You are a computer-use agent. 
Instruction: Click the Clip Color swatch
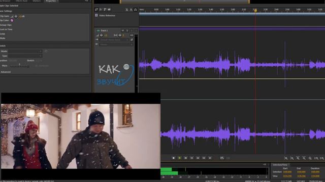point(12,20)
